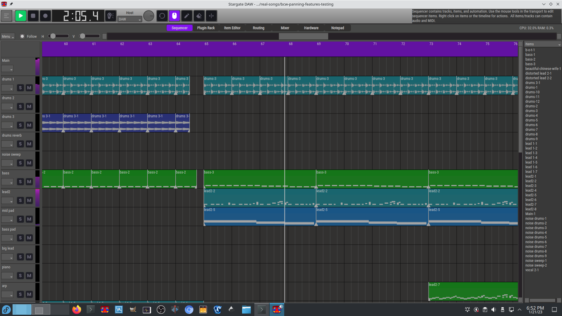Click the Menu button top left
562x316 pixels.
pyautogui.click(x=8, y=36)
